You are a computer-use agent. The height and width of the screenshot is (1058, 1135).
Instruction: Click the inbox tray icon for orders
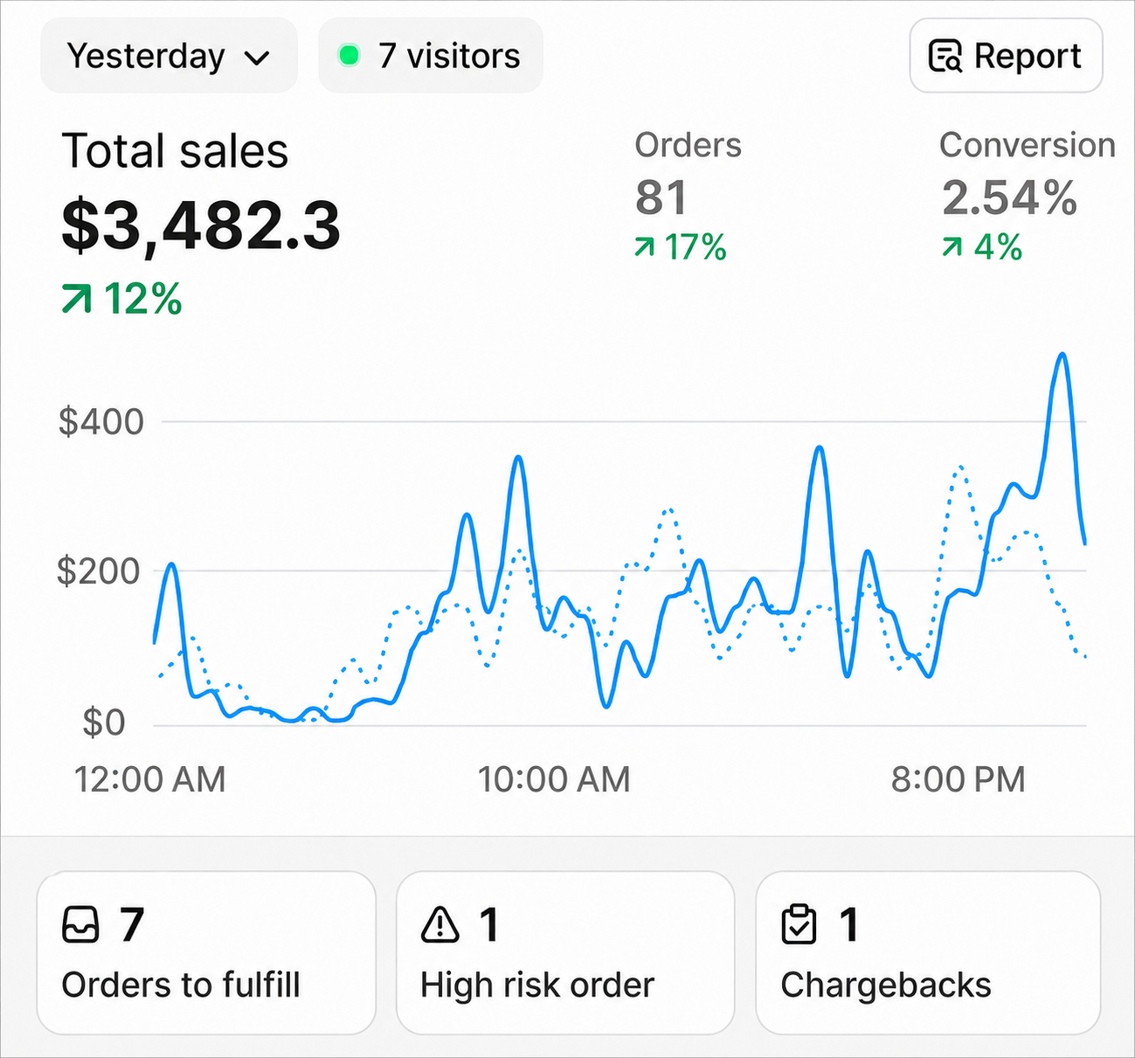coord(81,925)
